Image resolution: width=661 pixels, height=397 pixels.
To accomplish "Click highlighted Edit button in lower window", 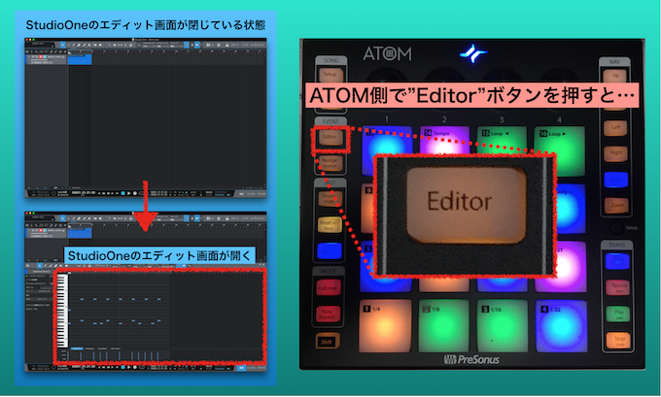I will (241, 368).
